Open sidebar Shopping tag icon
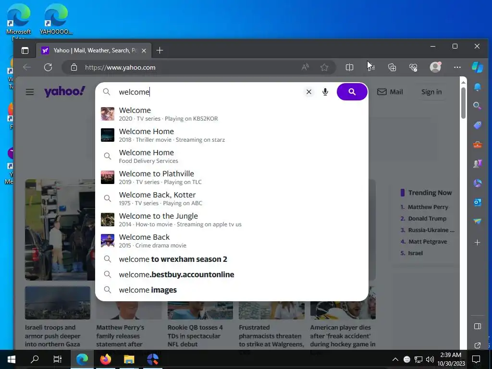 pyautogui.click(x=477, y=125)
